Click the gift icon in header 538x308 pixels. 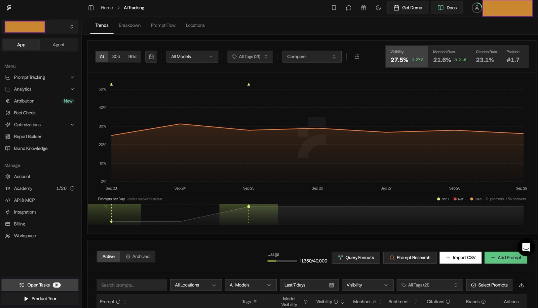click(363, 8)
